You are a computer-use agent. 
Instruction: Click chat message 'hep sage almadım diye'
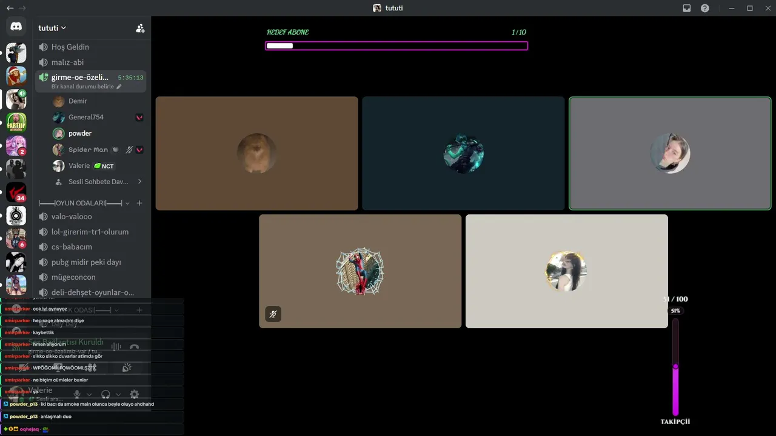(58, 320)
